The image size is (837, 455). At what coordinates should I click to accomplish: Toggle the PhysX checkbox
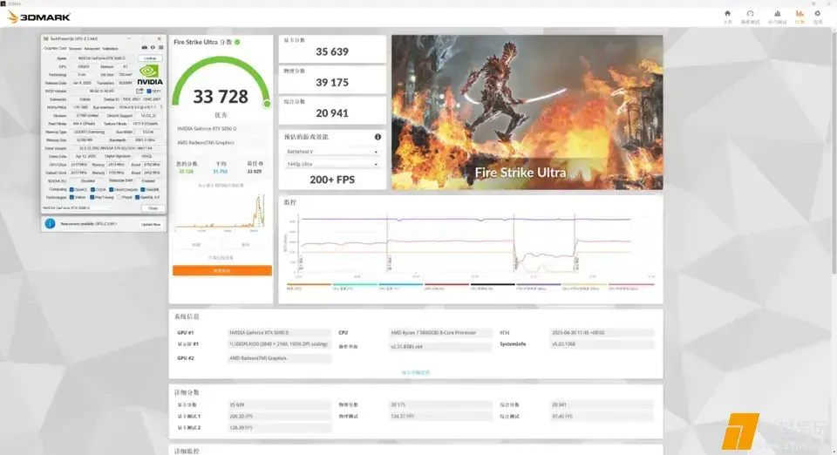[x=119, y=197]
